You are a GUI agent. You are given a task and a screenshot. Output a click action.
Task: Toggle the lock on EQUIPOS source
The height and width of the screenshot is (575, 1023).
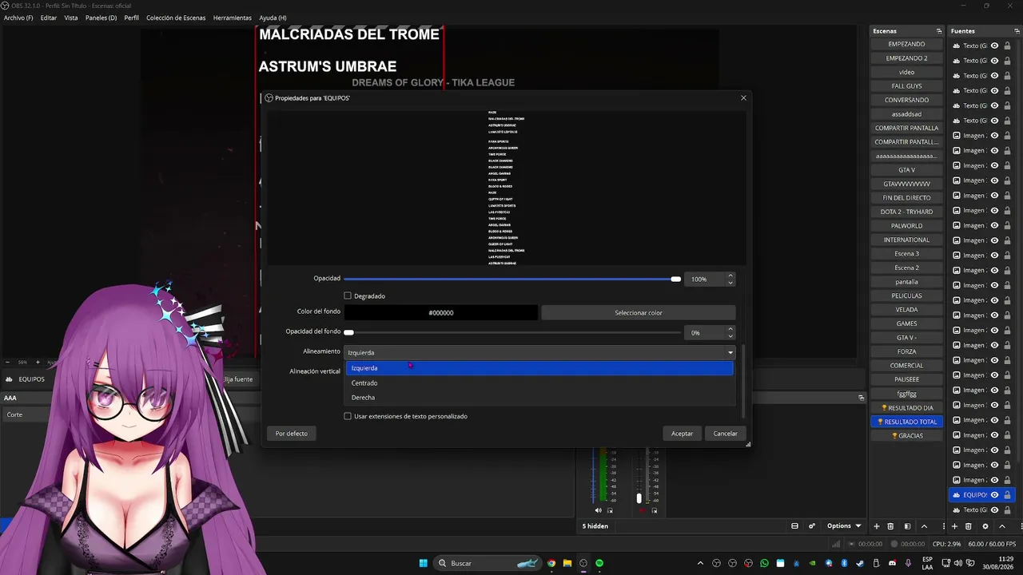click(1007, 495)
